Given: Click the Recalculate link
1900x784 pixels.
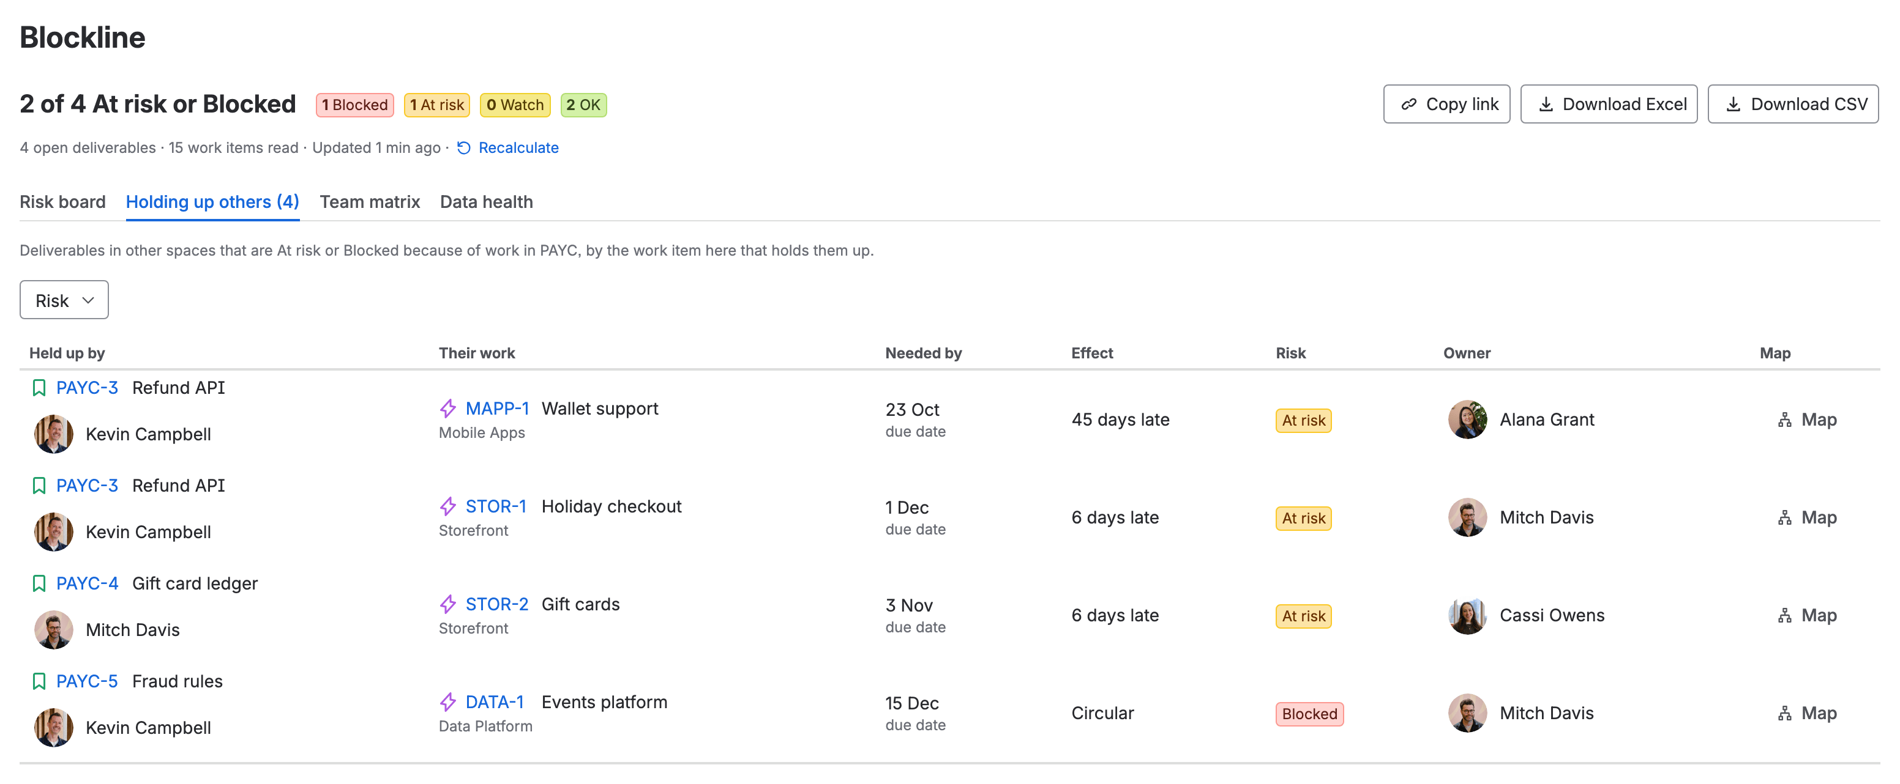Looking at the screenshot, I should (518, 148).
